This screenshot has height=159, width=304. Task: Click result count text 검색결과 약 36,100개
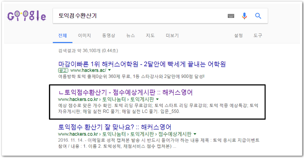[88, 51]
